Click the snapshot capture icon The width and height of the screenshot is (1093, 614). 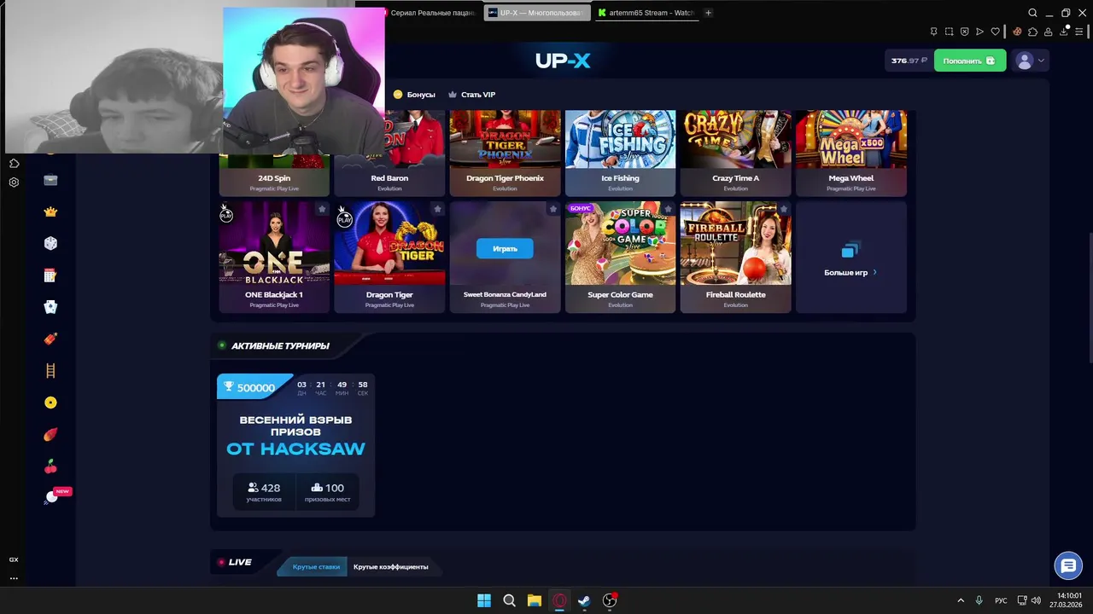tap(950, 32)
